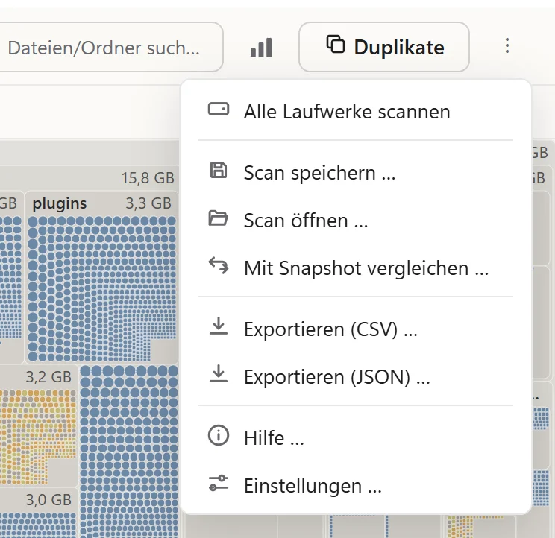Toggle the three-dot overflow menu

507,46
